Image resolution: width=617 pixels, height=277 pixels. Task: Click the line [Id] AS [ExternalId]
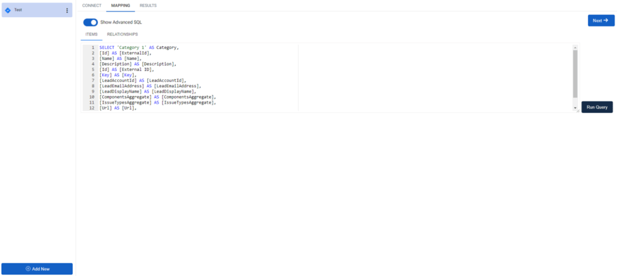tap(125, 53)
